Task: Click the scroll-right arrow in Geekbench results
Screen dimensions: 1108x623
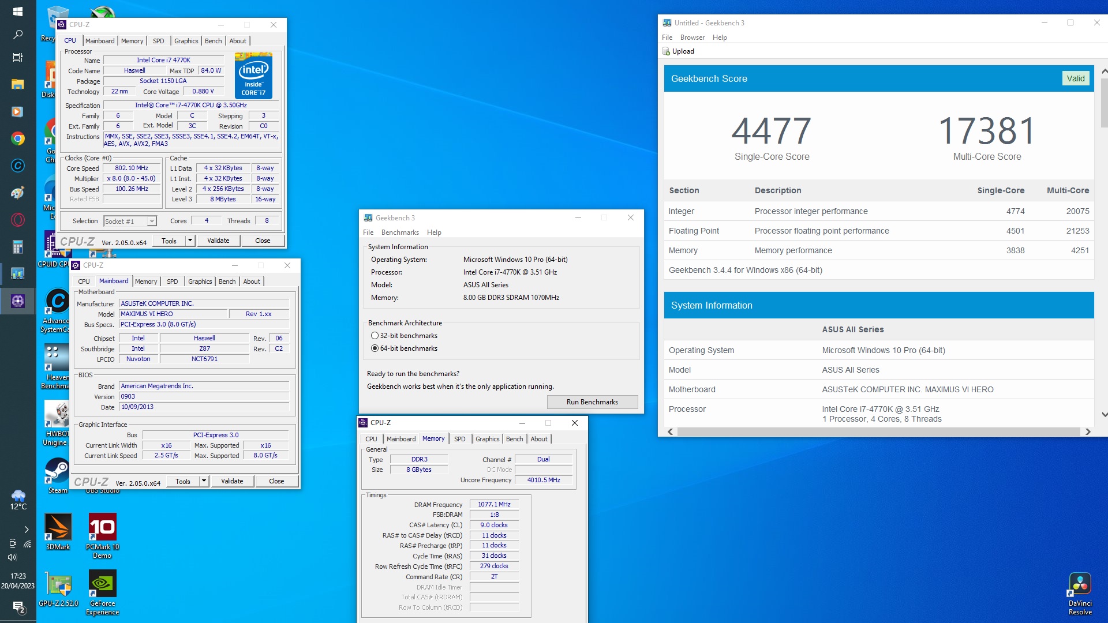Action: click(1088, 431)
